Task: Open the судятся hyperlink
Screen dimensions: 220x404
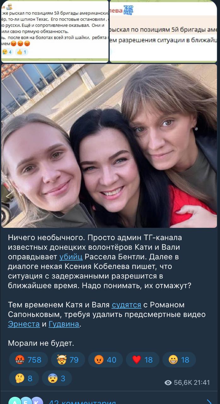Action: [126, 305]
